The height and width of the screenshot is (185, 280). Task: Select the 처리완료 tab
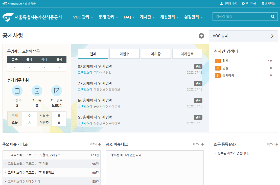187,54
